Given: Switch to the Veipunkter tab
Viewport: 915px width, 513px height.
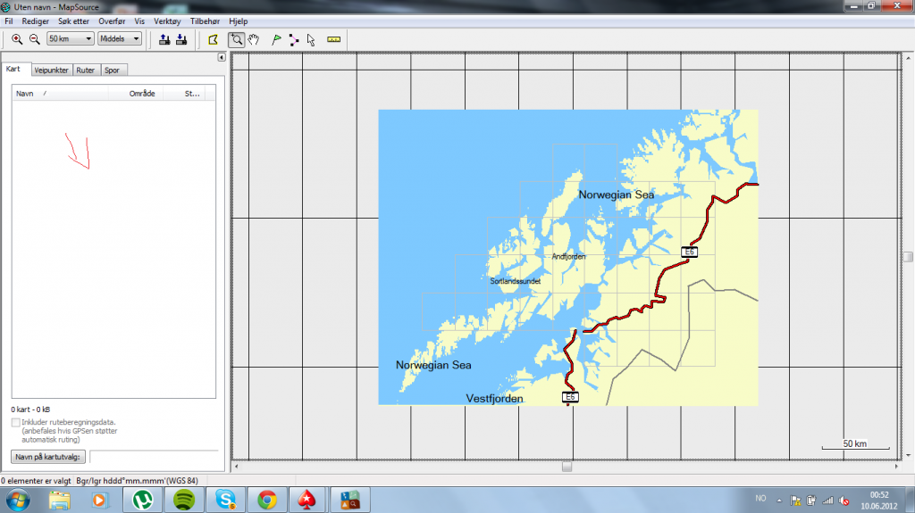Looking at the screenshot, I should [x=51, y=70].
